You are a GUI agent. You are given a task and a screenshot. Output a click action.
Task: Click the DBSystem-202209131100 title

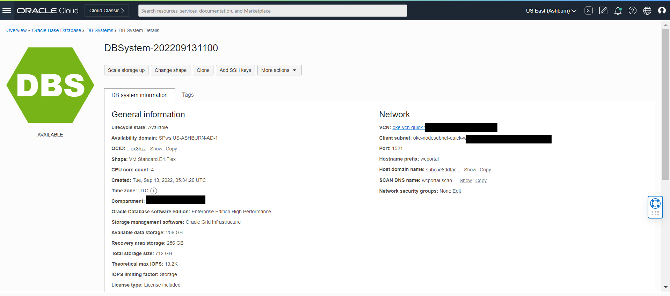(x=161, y=48)
